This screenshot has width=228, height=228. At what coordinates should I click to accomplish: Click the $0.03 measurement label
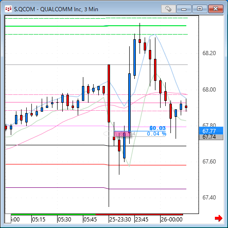157,128
